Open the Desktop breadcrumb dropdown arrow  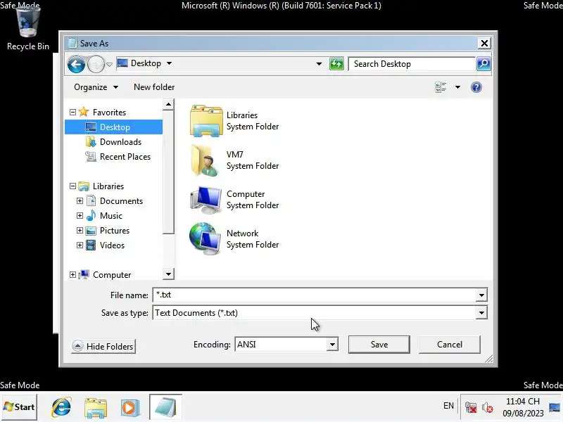pyautogui.click(x=169, y=63)
